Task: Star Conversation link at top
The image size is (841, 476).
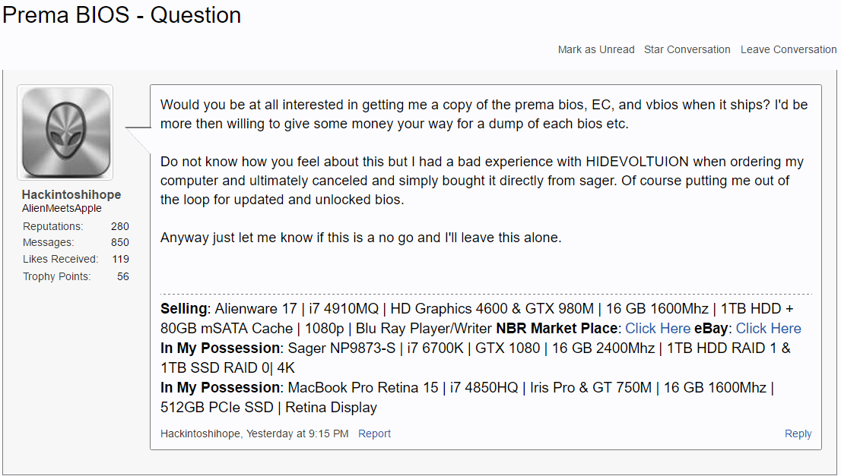Action: pos(687,49)
